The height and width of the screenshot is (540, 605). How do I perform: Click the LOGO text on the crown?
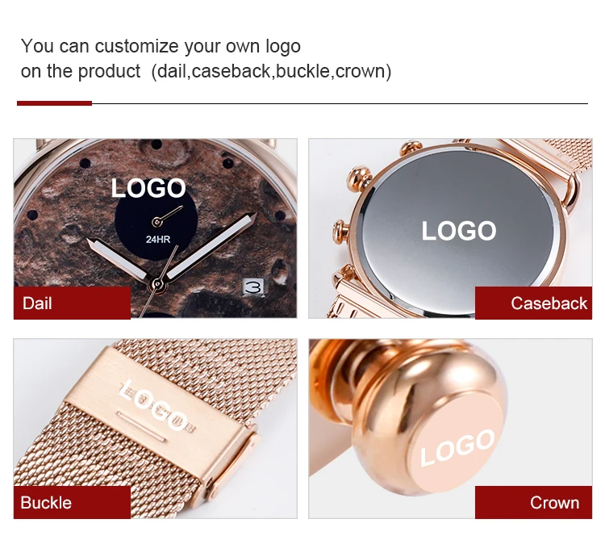coord(457,448)
